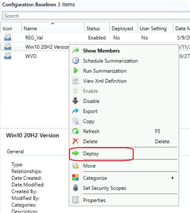Open Properties from the context menu
This screenshot has width=190, height=213.
(94, 200)
